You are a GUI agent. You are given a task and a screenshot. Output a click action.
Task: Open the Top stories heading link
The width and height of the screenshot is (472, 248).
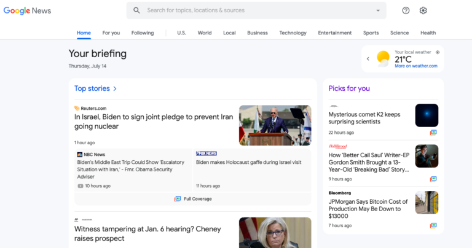pyautogui.click(x=92, y=88)
